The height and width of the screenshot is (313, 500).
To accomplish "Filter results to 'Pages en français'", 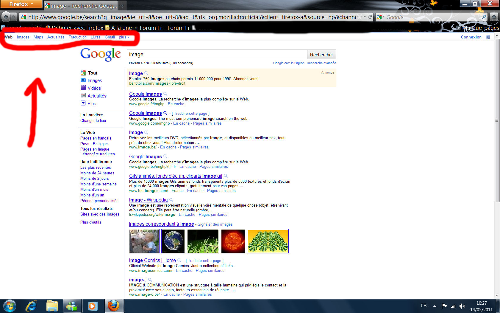I will pos(96,138).
